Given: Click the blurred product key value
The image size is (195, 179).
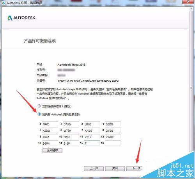Looking at the screenshot, I should coord(61,75).
